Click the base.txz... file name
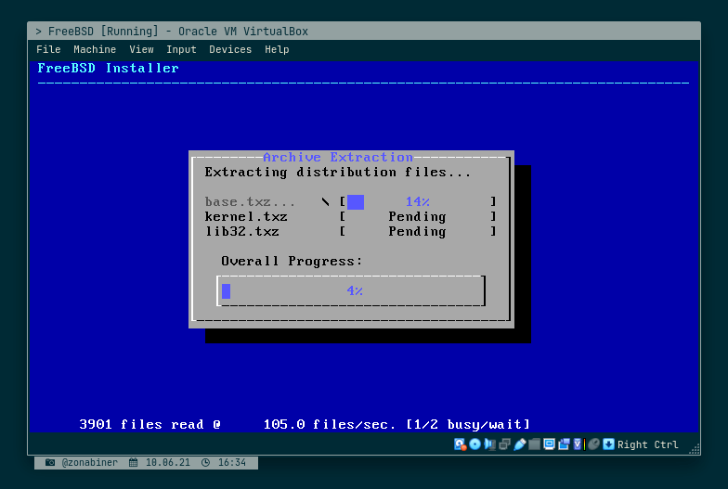The image size is (728, 489). (x=250, y=202)
